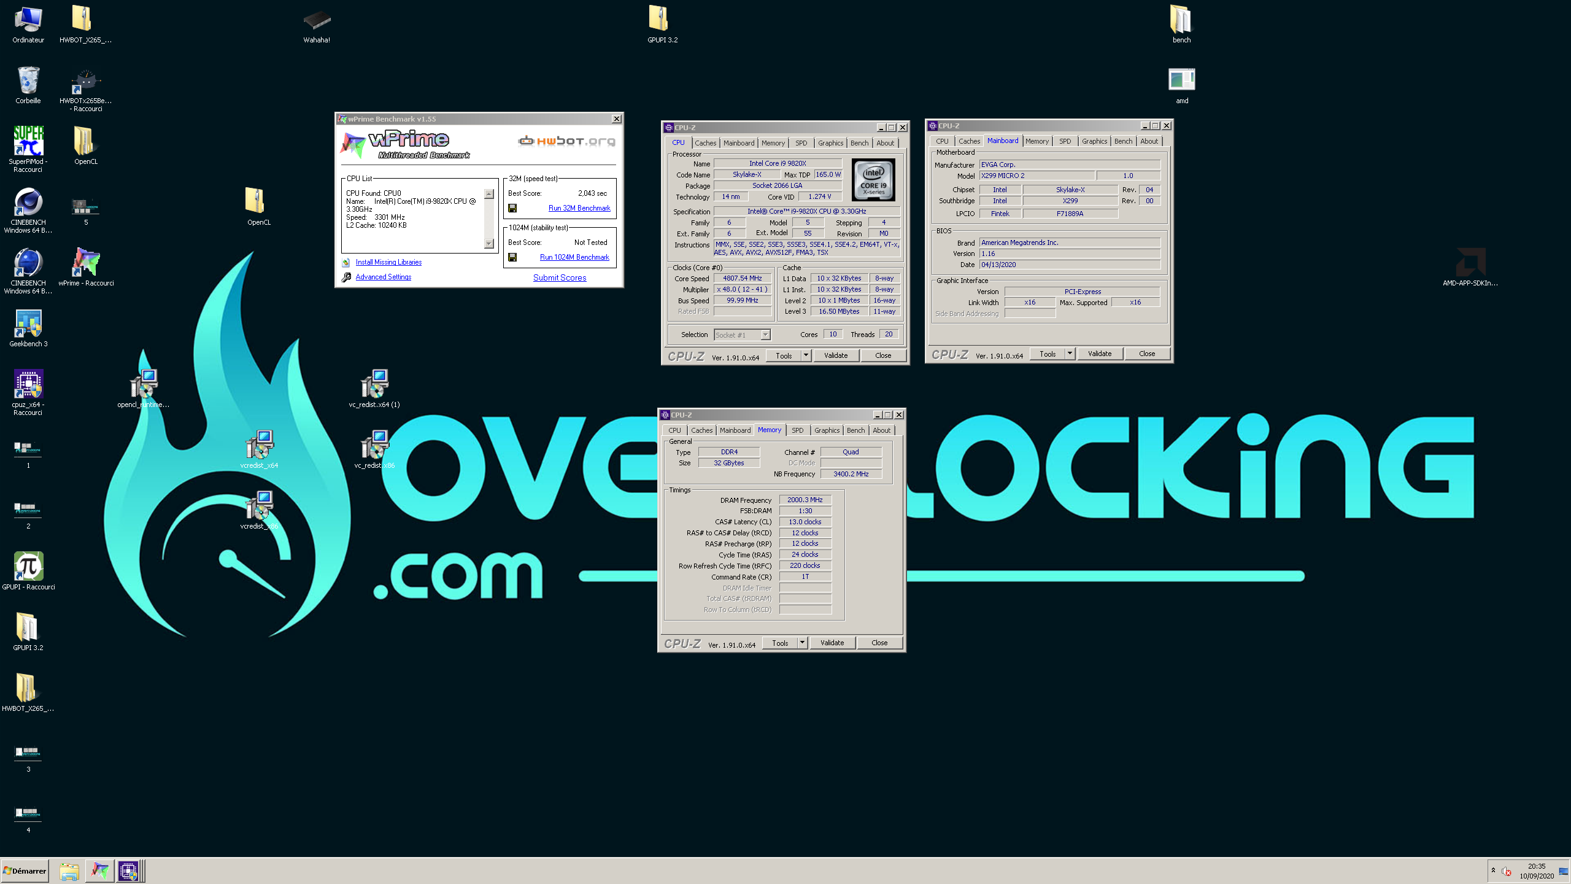Click Validate in the Mainboard window
1571x884 pixels.
pyautogui.click(x=1100, y=354)
